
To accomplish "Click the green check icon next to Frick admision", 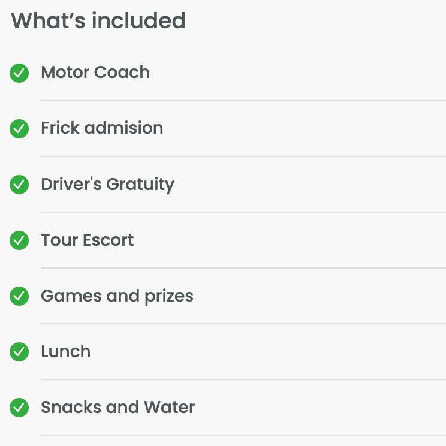I will [x=19, y=129].
